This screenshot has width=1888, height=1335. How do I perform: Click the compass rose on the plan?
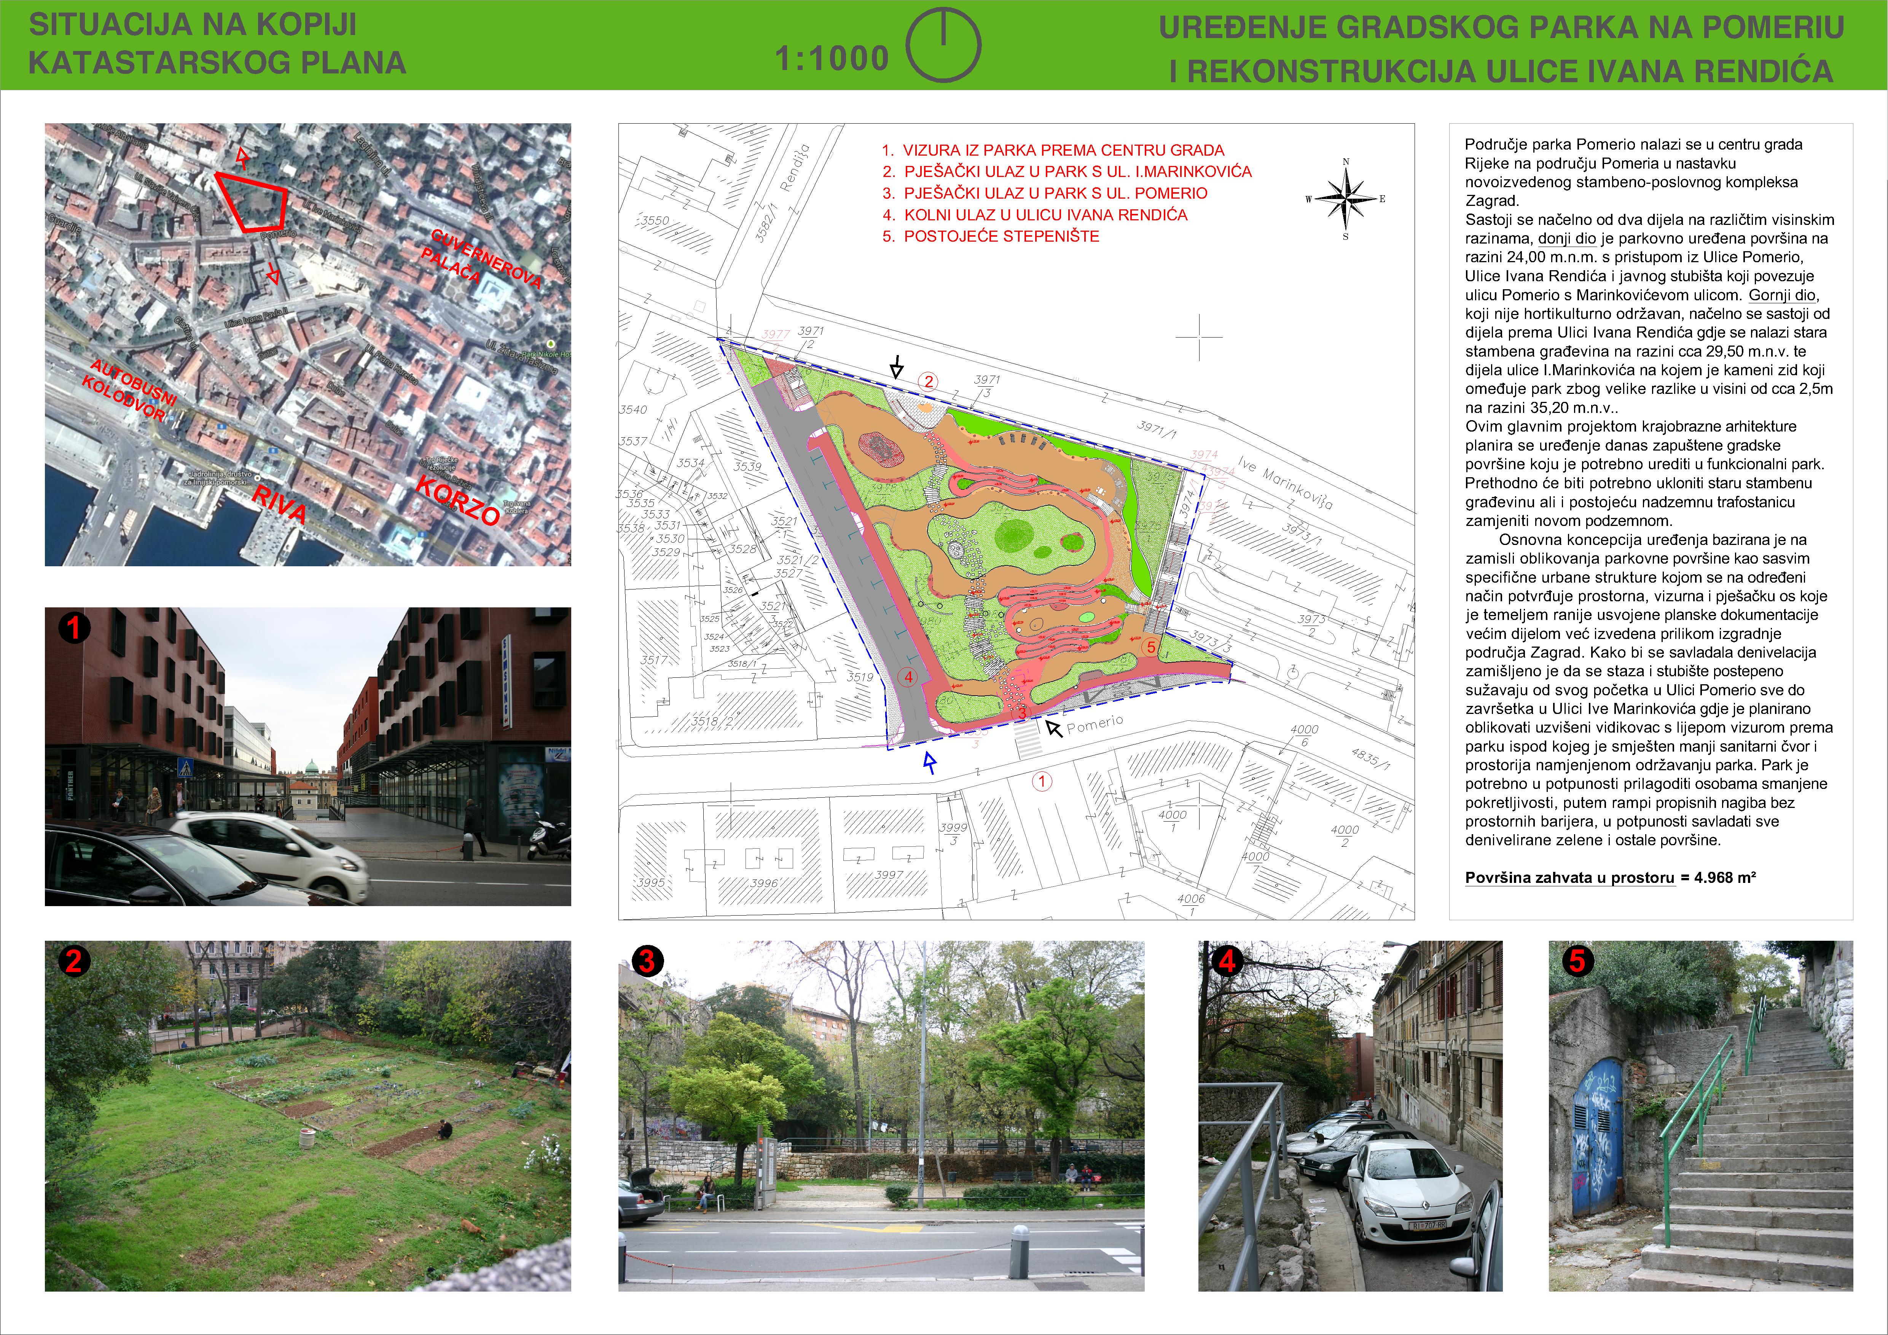[1345, 199]
